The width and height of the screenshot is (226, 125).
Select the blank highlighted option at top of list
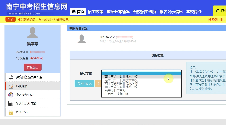(142, 73)
